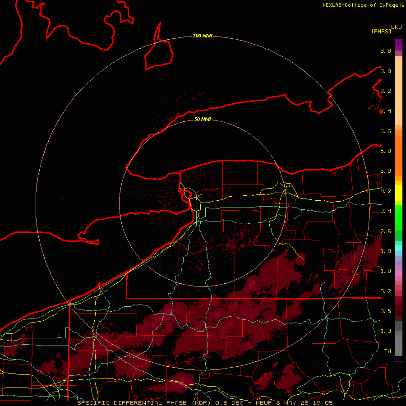Click the 2.6 legend value
Image resolution: width=406 pixels, height=406 pixels.
(x=386, y=231)
